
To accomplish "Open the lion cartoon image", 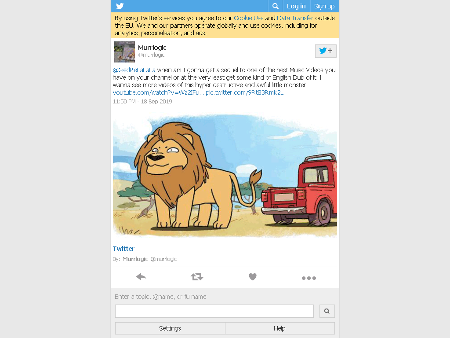I will click(225, 176).
